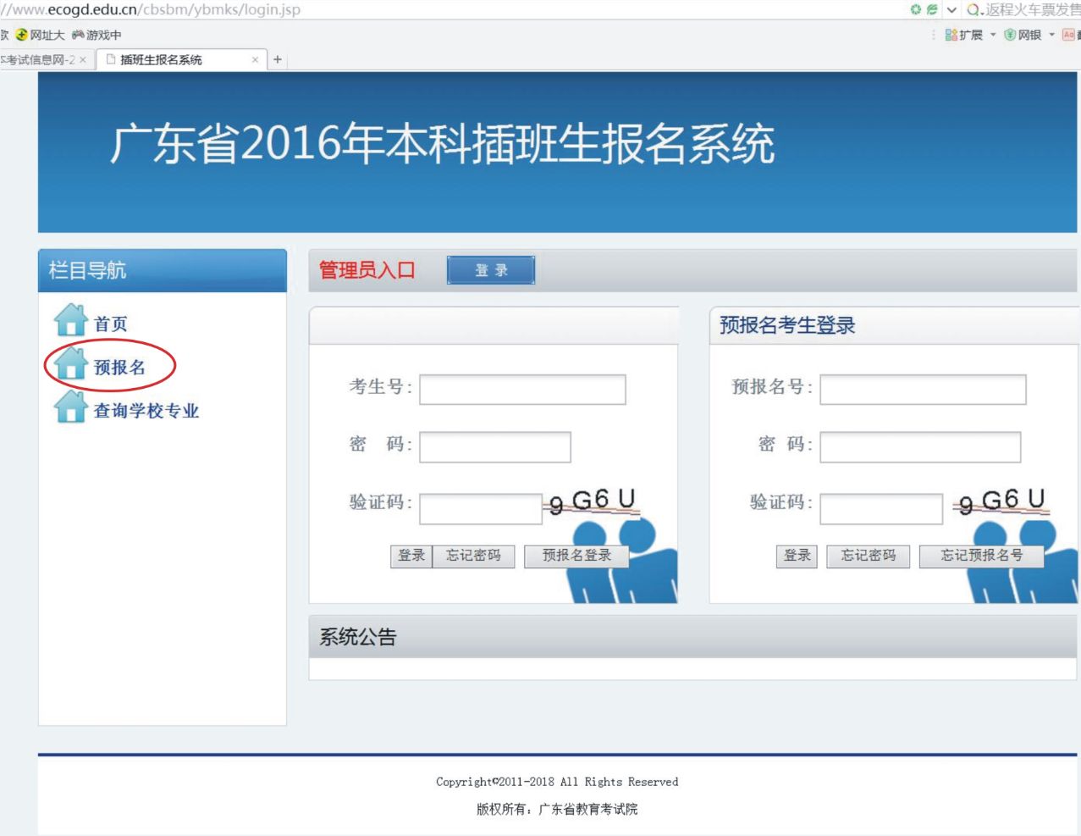The width and height of the screenshot is (1081, 836).
Task: Click the page title 广东省2016年本科插班生报名系统
Action: (x=442, y=142)
